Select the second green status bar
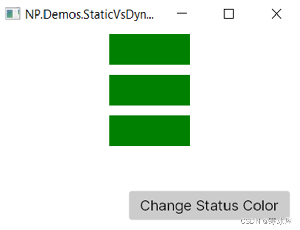The image size is (300, 230). pos(149,90)
